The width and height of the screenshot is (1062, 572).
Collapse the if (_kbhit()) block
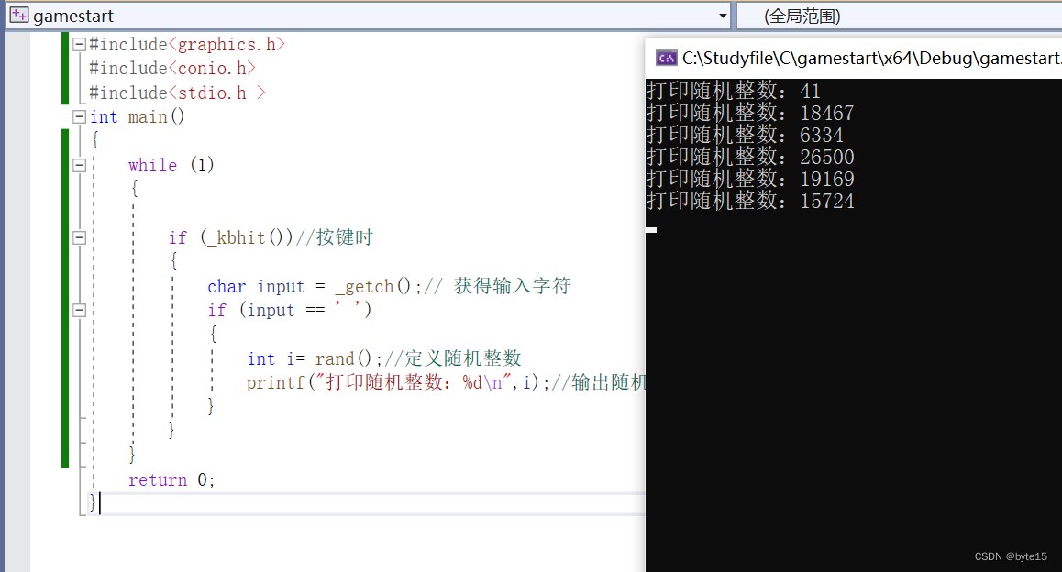point(79,237)
